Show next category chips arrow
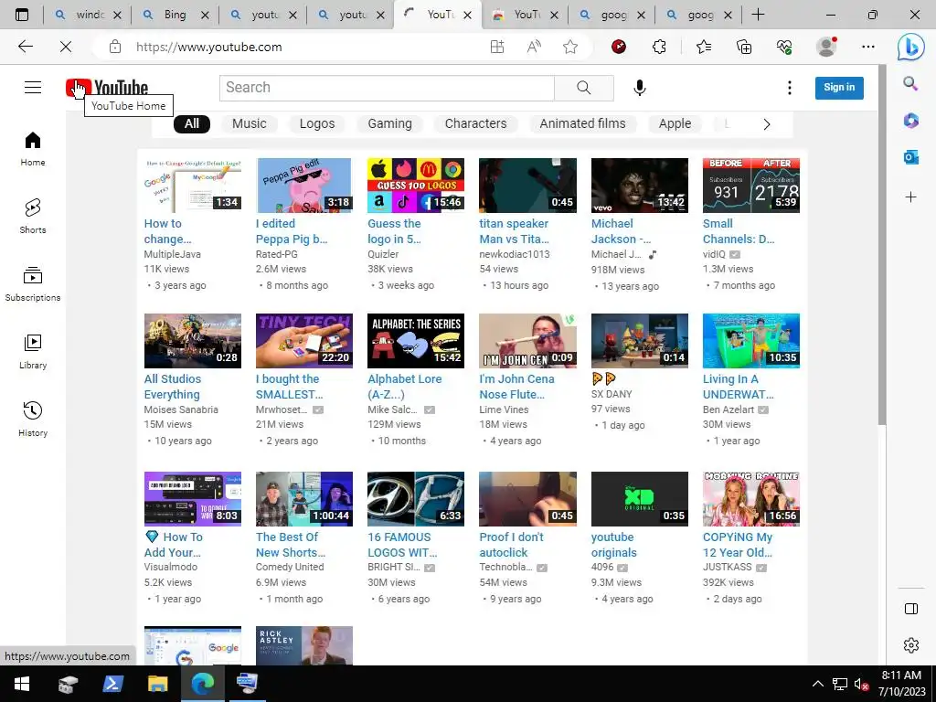Viewport: 936px width, 702px height. (767, 124)
